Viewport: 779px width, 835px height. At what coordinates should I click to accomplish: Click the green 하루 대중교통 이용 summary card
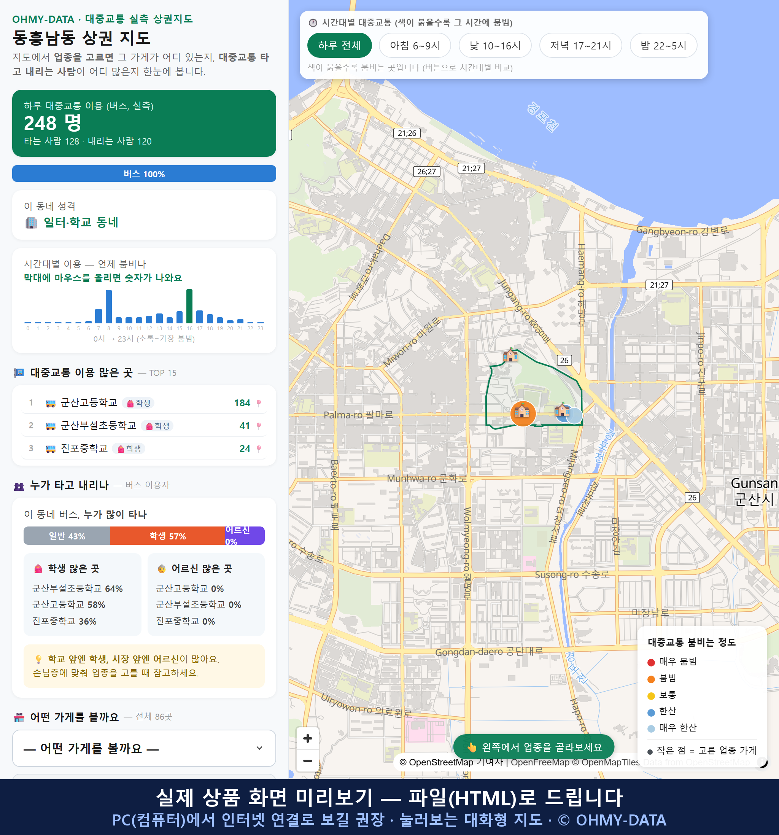point(144,123)
